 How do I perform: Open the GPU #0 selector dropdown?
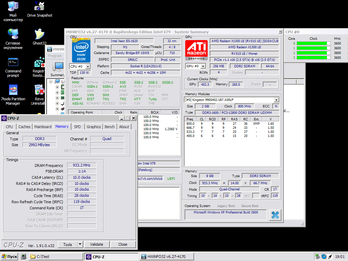tap(203, 66)
